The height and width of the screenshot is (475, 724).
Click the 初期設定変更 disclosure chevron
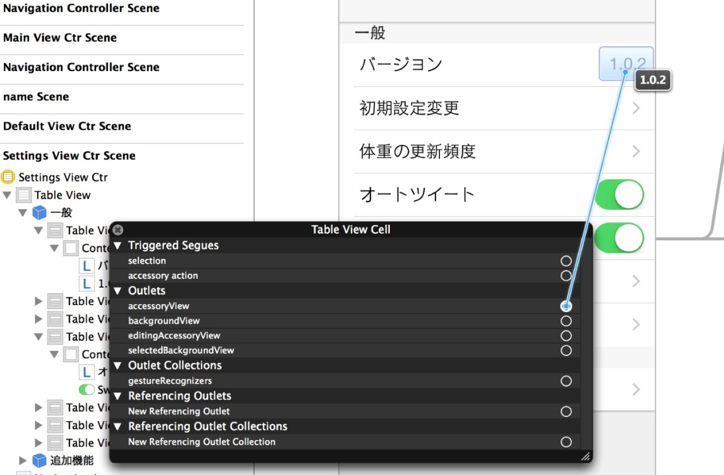[636, 108]
